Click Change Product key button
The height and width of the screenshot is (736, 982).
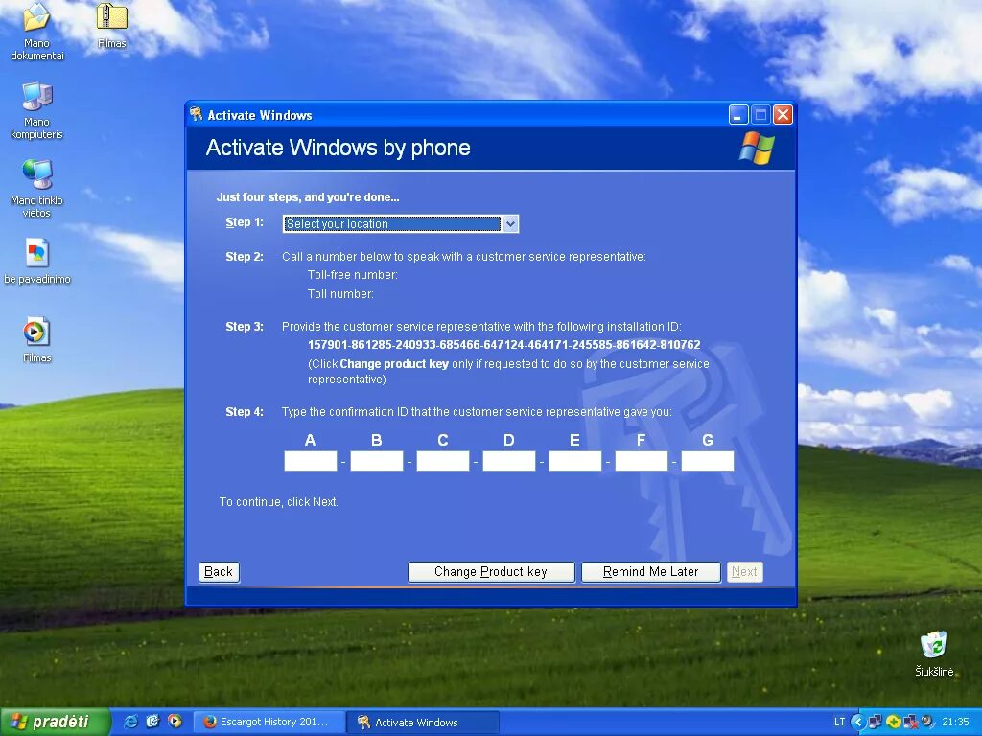coord(491,571)
